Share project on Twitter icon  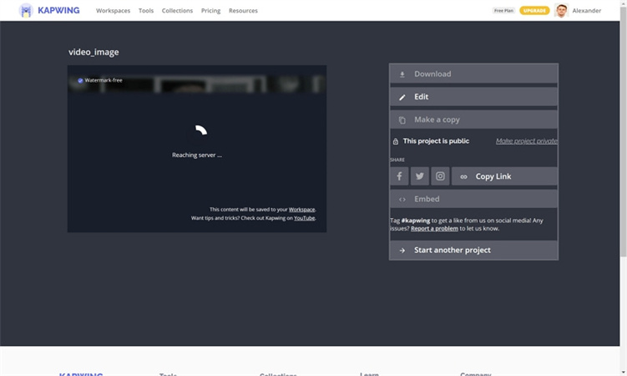[420, 176]
